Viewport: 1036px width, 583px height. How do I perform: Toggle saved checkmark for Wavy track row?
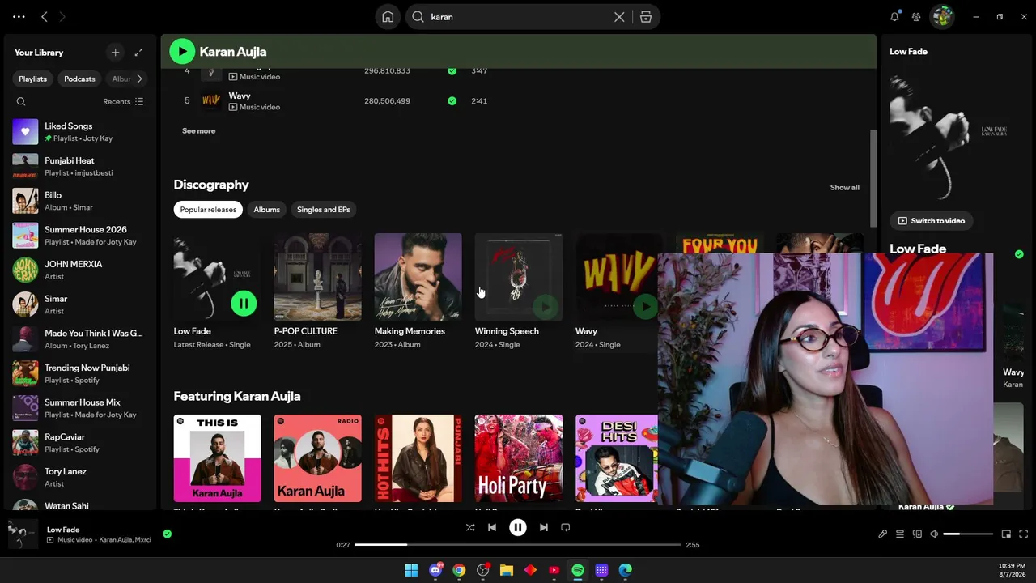[452, 101]
